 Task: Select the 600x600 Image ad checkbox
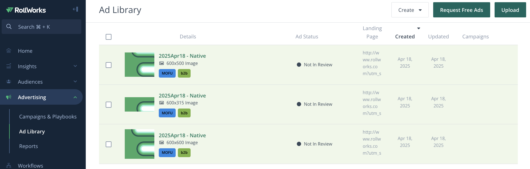click(x=108, y=144)
